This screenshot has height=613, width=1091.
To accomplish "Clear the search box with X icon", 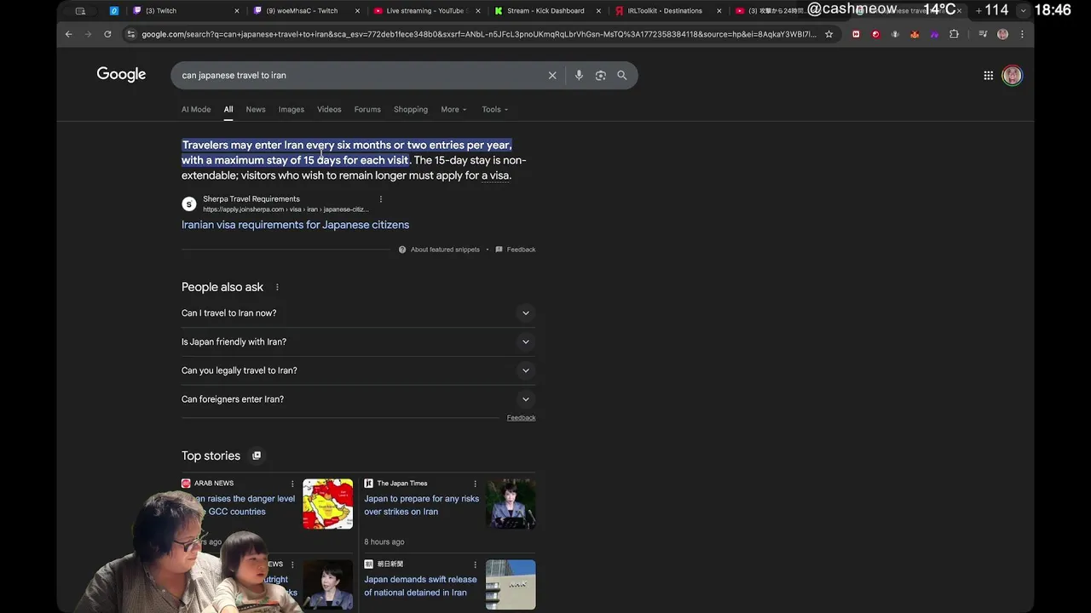I will [552, 75].
